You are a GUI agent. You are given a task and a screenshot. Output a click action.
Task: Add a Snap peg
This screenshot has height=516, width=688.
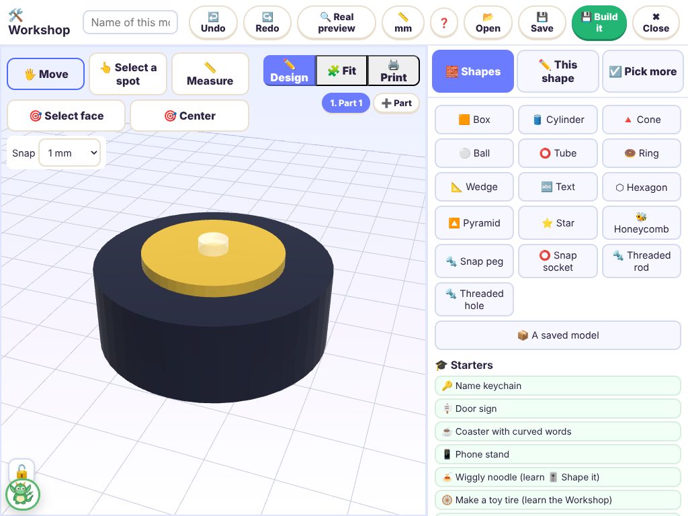pos(474,261)
